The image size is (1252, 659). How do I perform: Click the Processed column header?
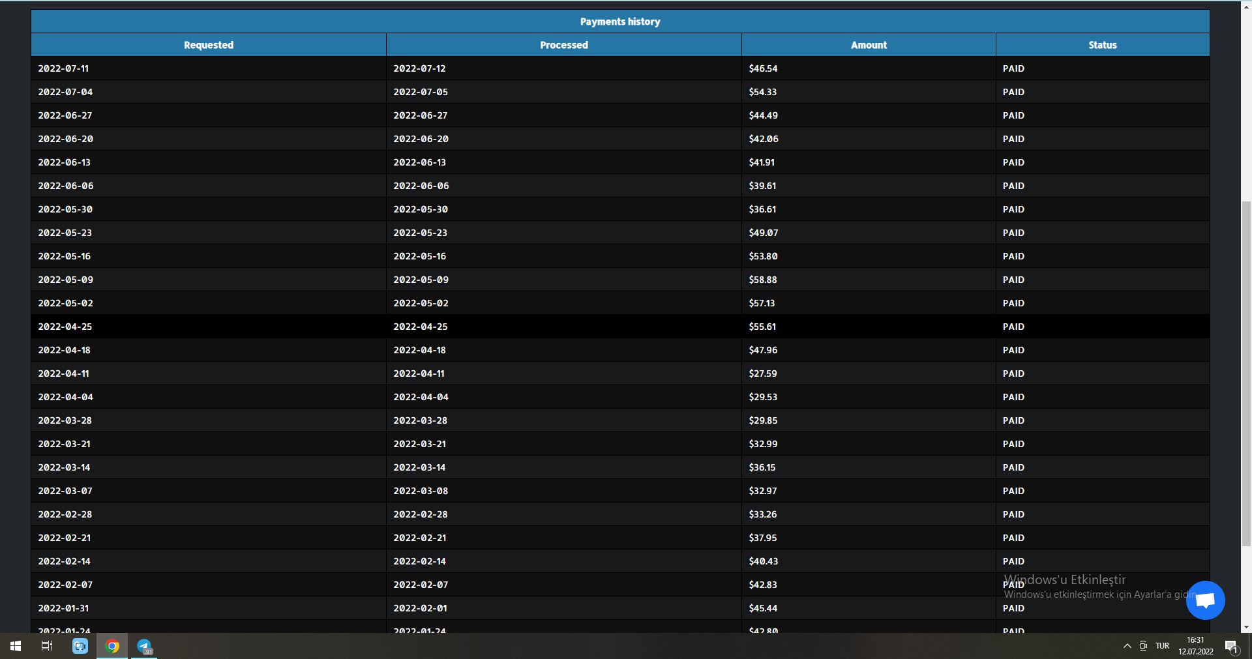click(x=564, y=45)
